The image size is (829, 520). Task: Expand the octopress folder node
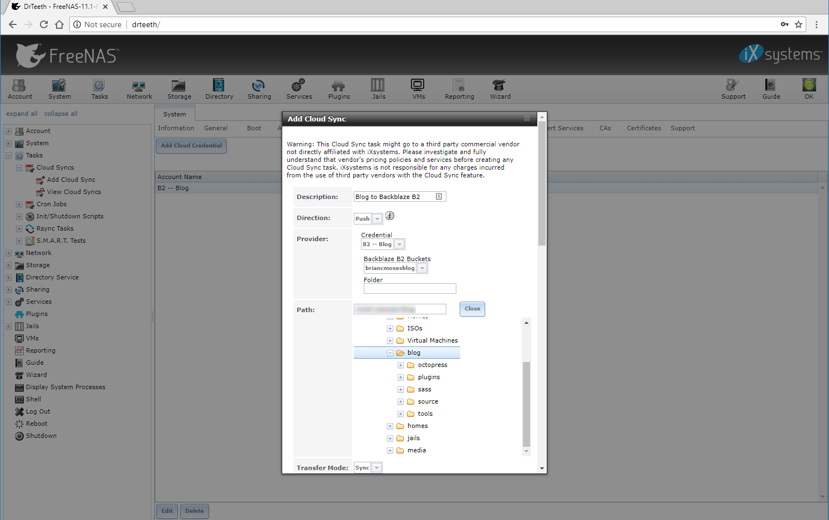point(400,365)
